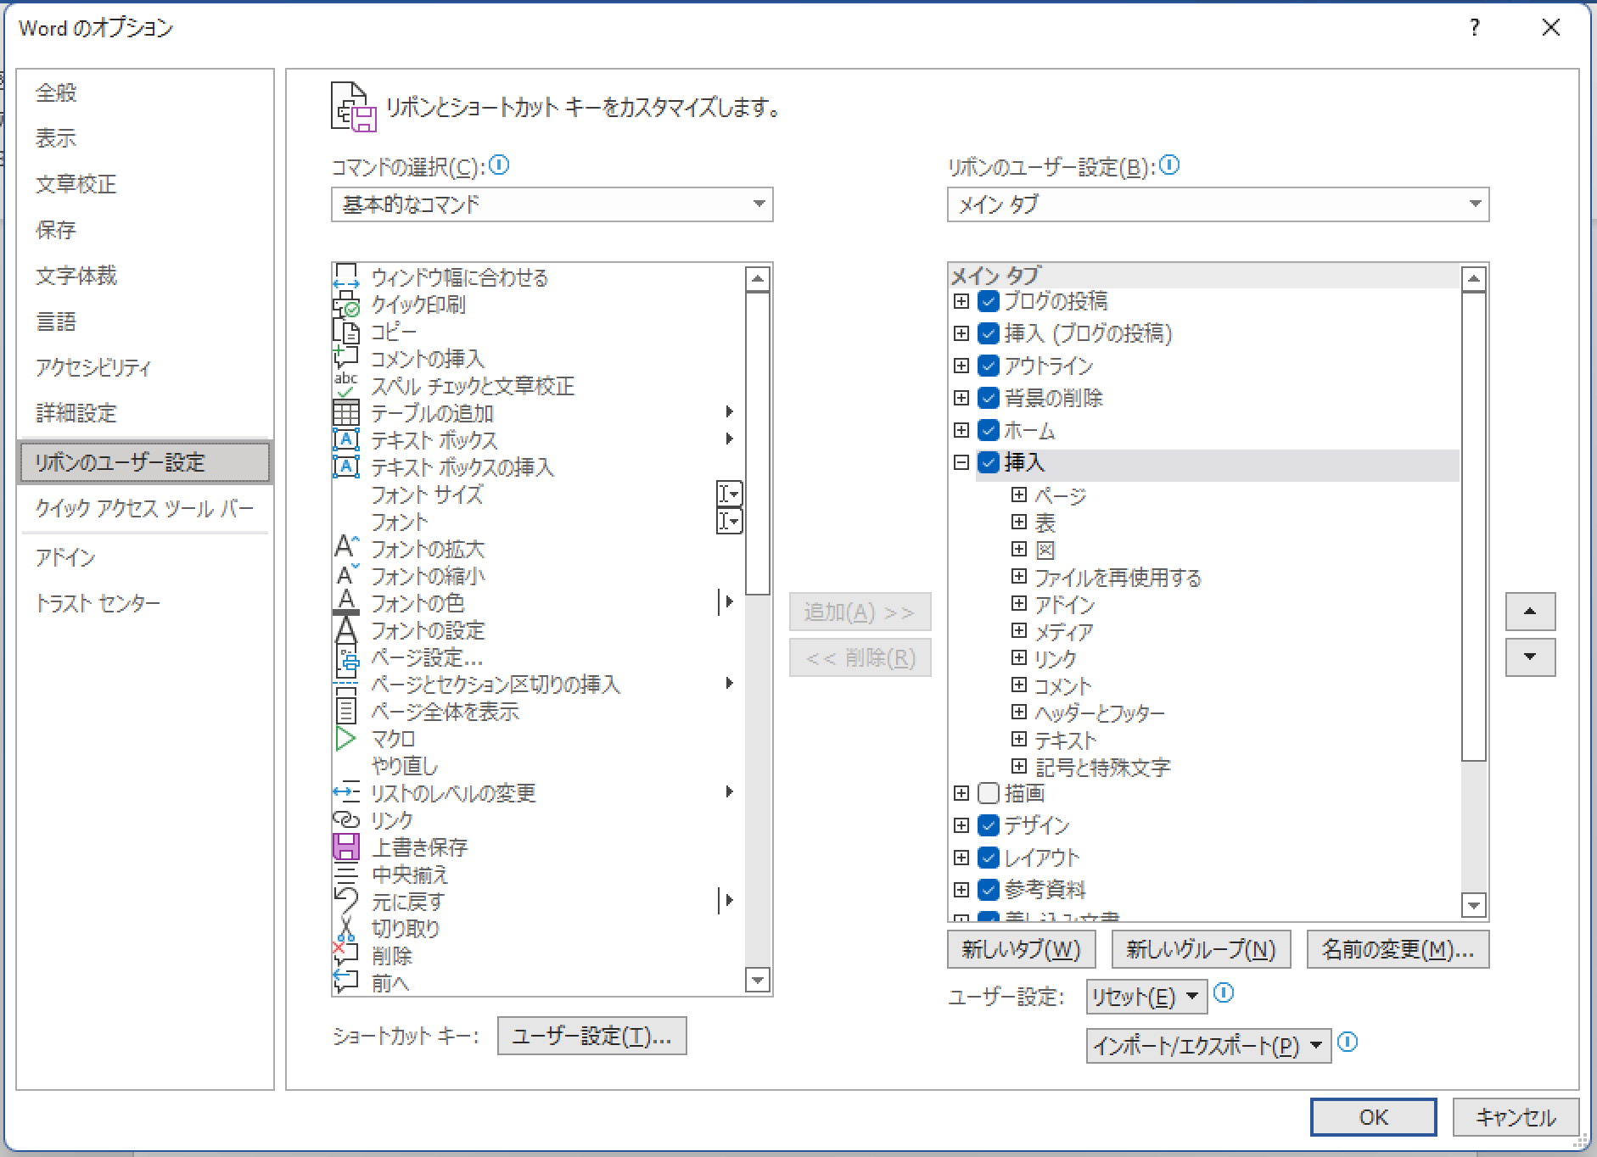Expand the 表 group node

click(1019, 522)
